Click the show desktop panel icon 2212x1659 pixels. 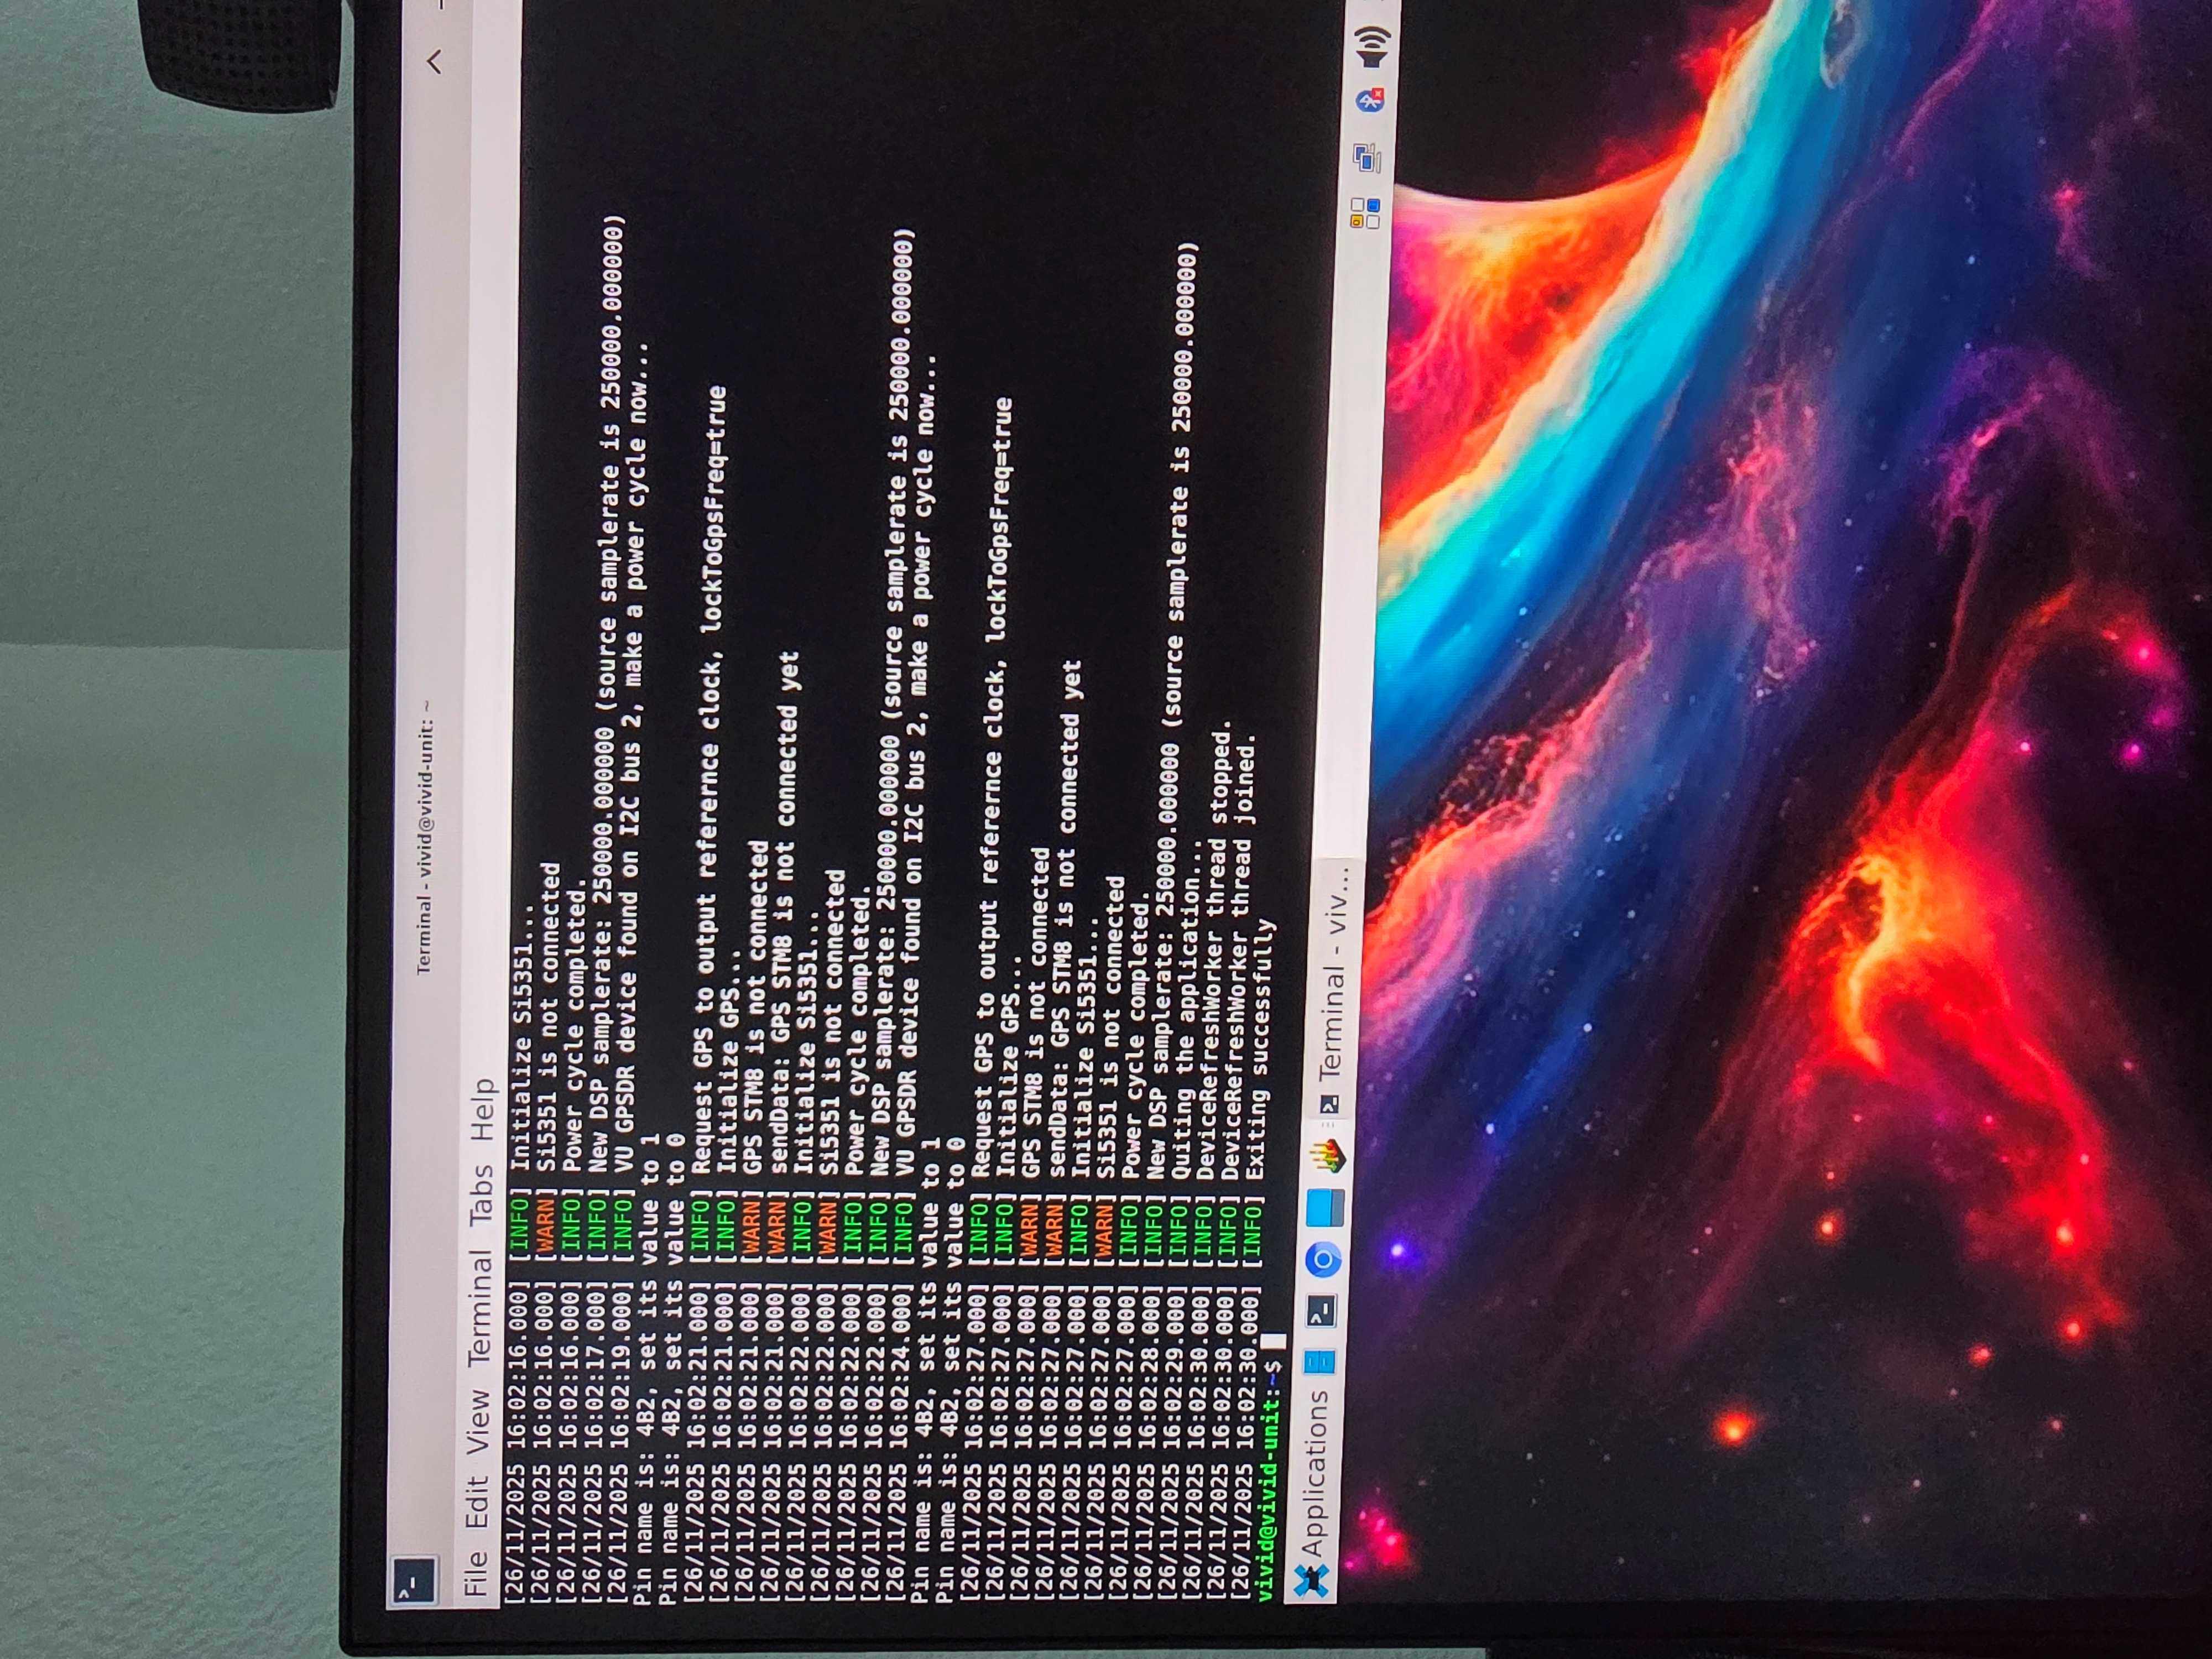pos(1319,1361)
